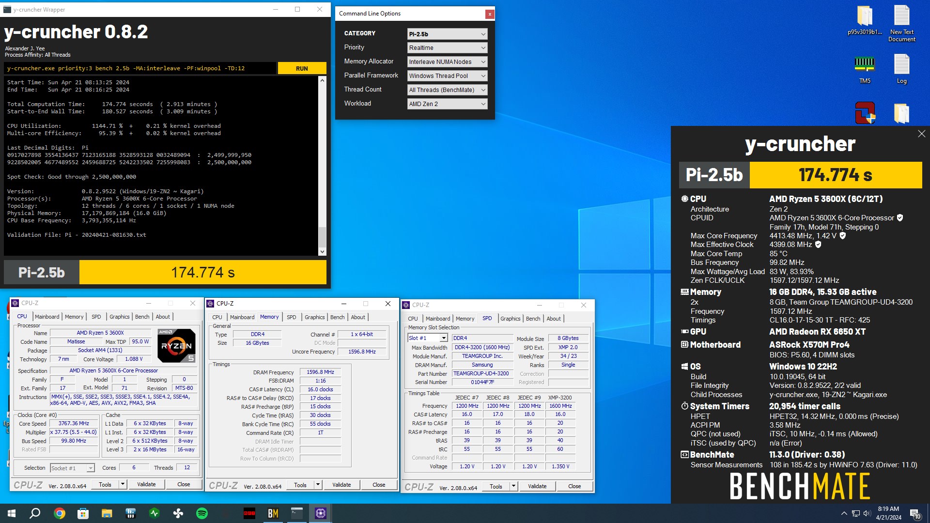Close the BenchMate result panel X

click(x=921, y=134)
